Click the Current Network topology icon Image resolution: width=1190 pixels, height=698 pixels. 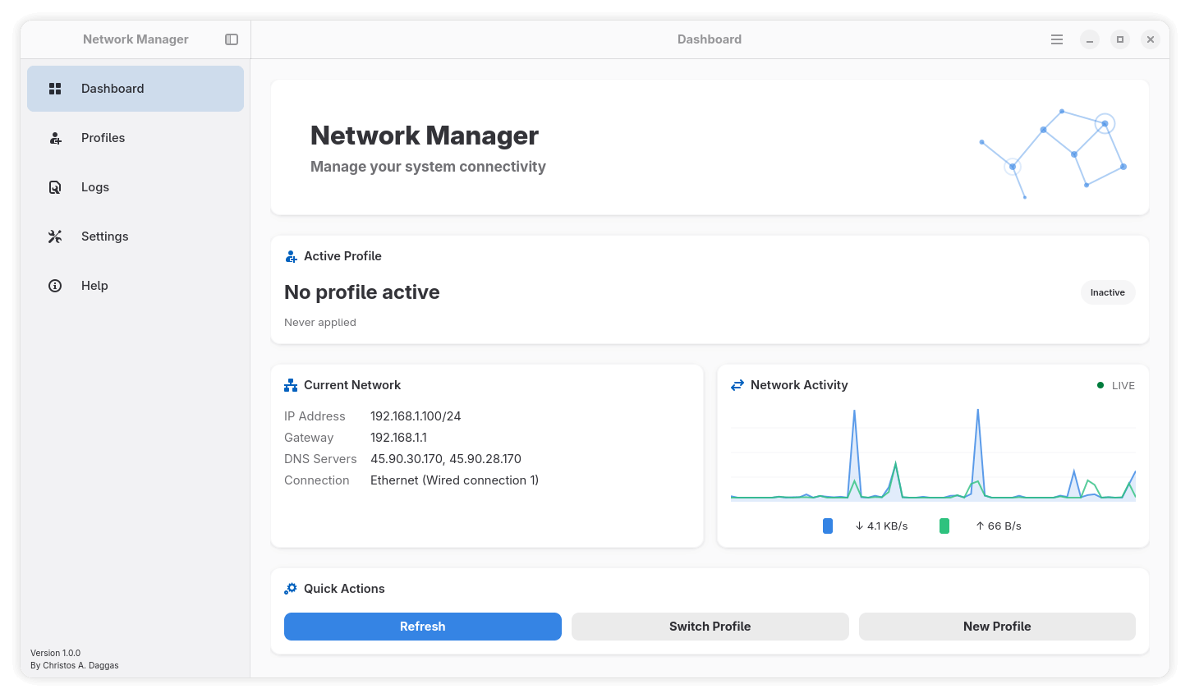[291, 385]
